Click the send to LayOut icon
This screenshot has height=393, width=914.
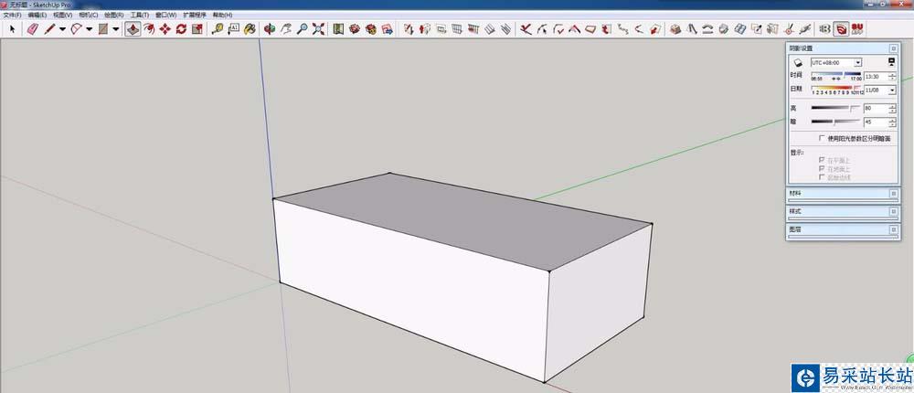click(x=387, y=29)
